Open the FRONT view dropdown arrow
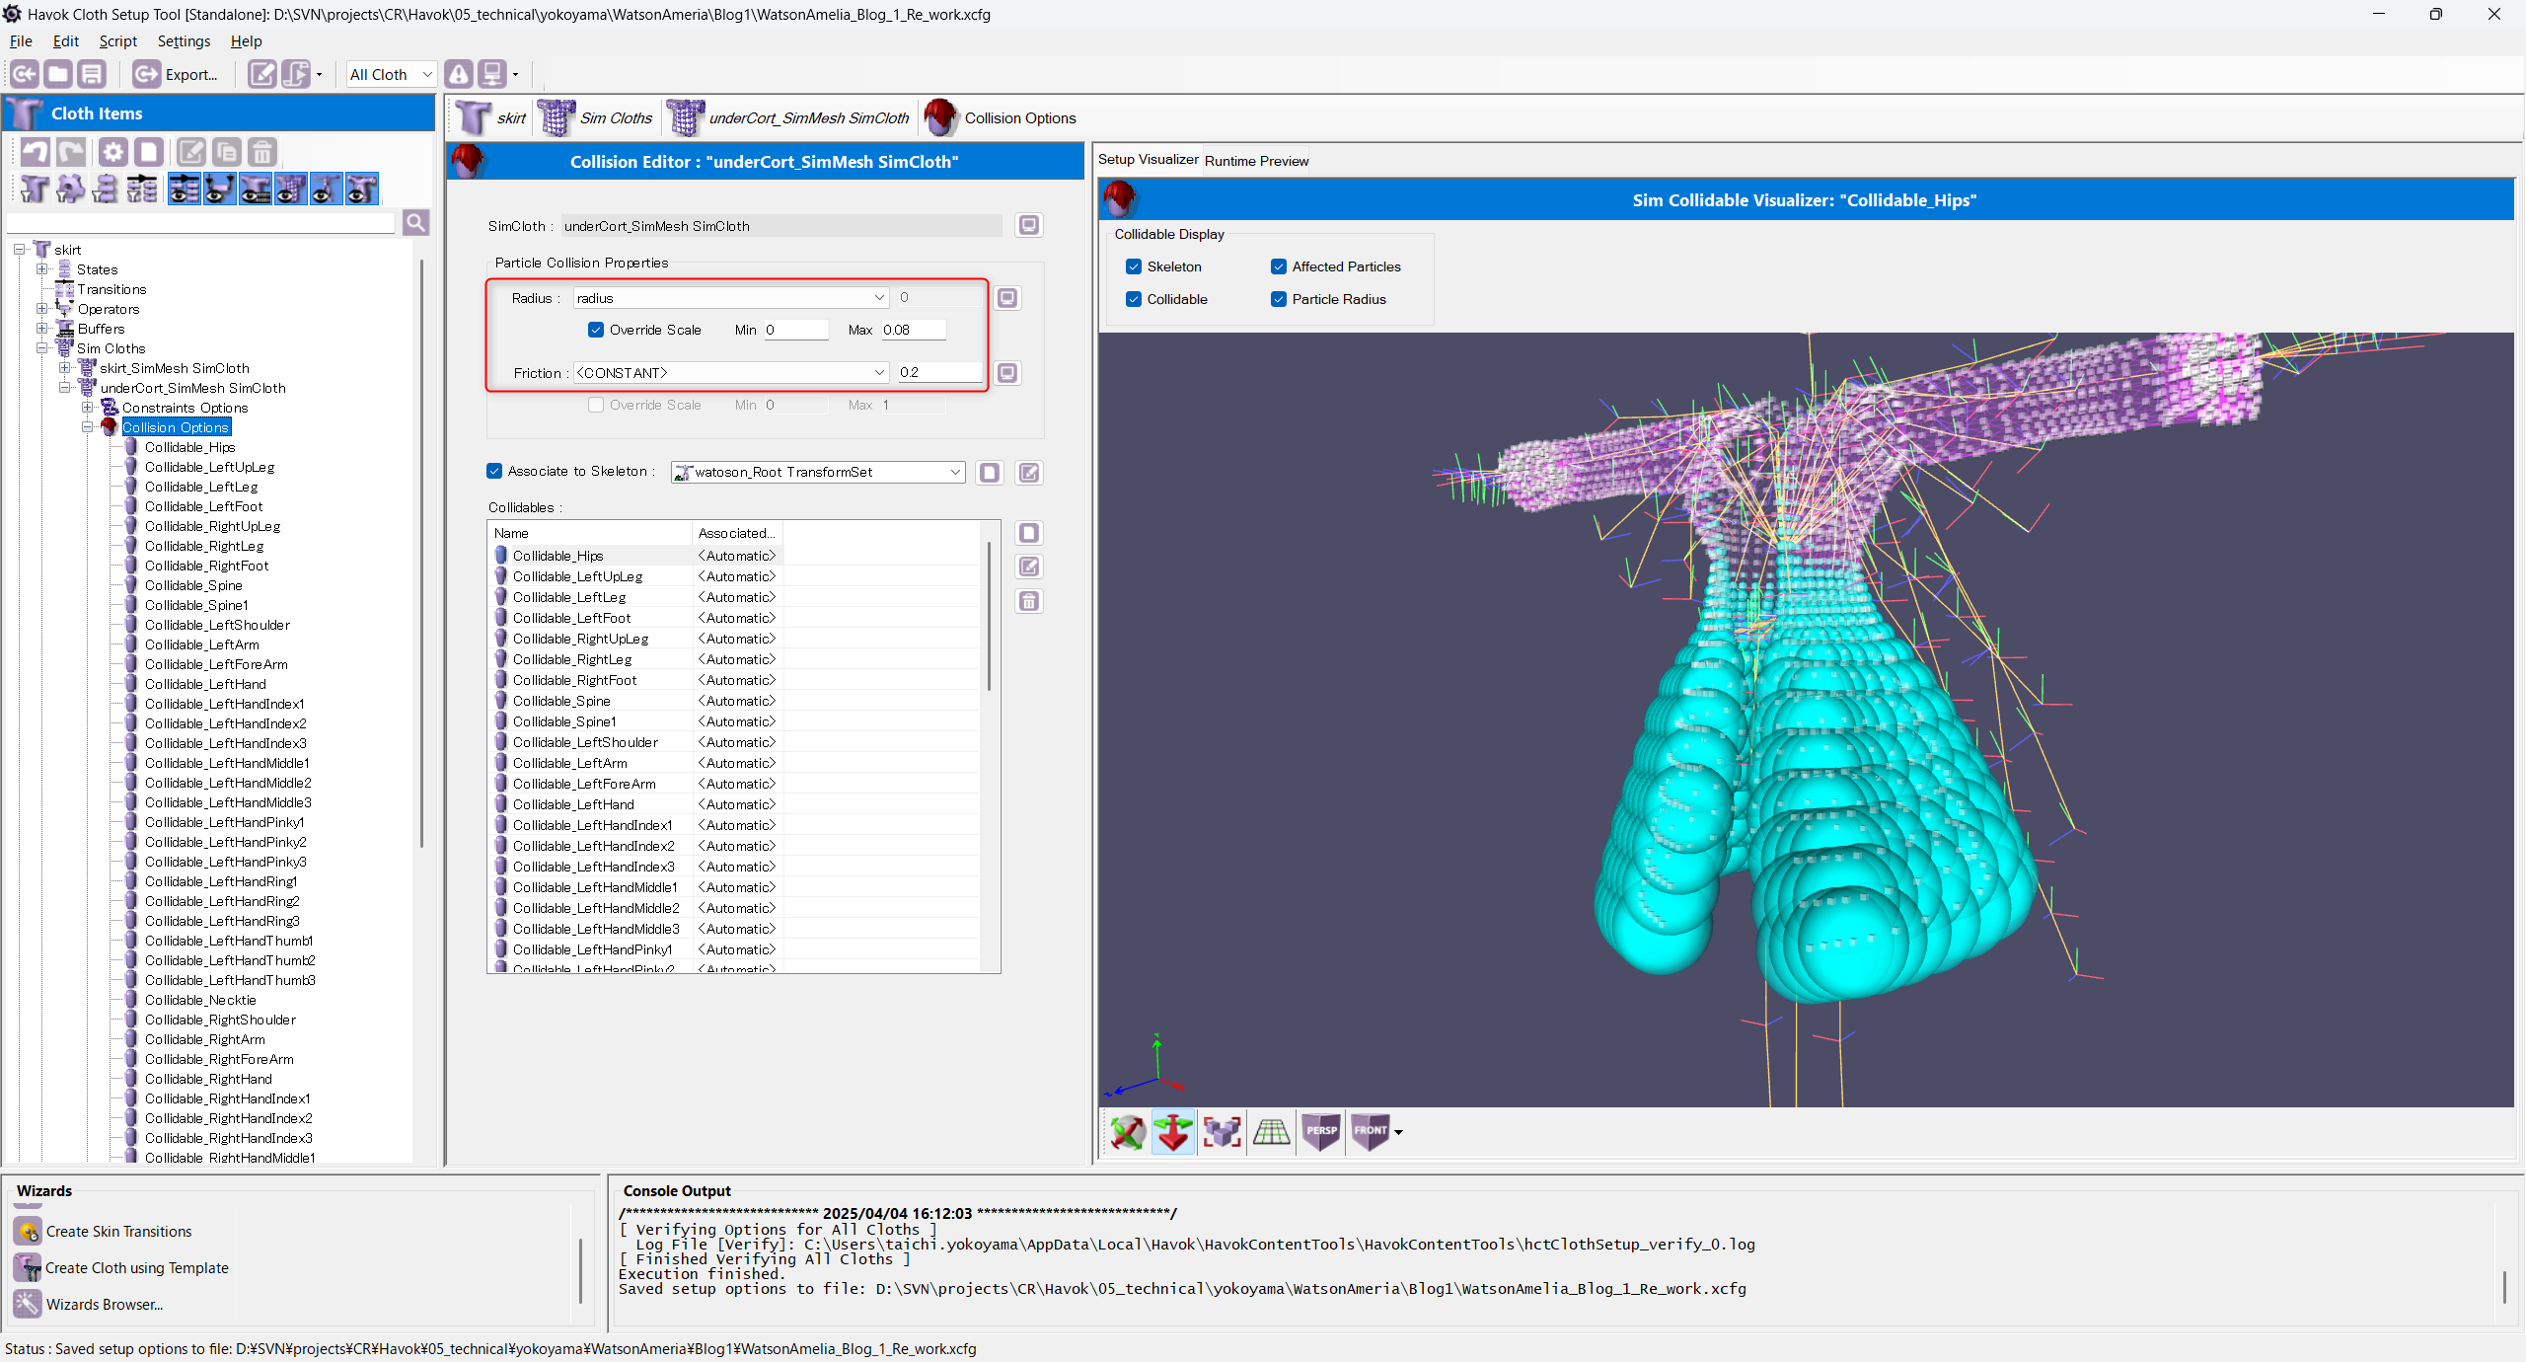Screen dimensions: 2526x1362 pos(1398,1132)
